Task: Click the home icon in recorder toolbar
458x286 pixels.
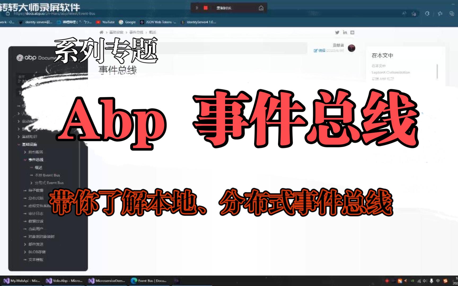Action: pyautogui.click(x=261, y=8)
